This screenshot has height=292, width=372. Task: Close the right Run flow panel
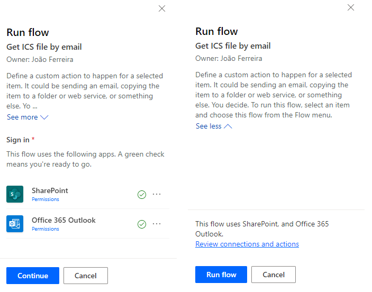(x=350, y=7)
